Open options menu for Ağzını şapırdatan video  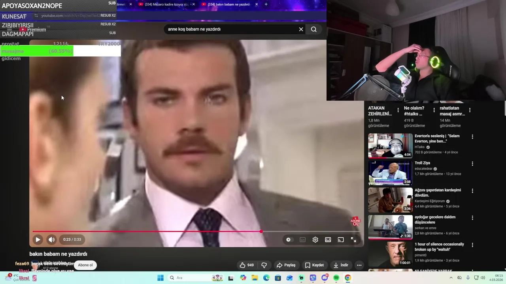click(x=472, y=191)
